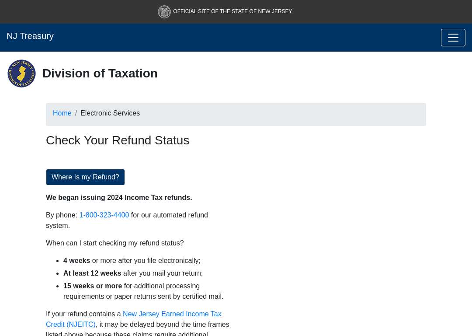Screen dimensions: 472x336
Task: Open the New Jersey Earned Income Tax Credit link
Action: pos(134,319)
